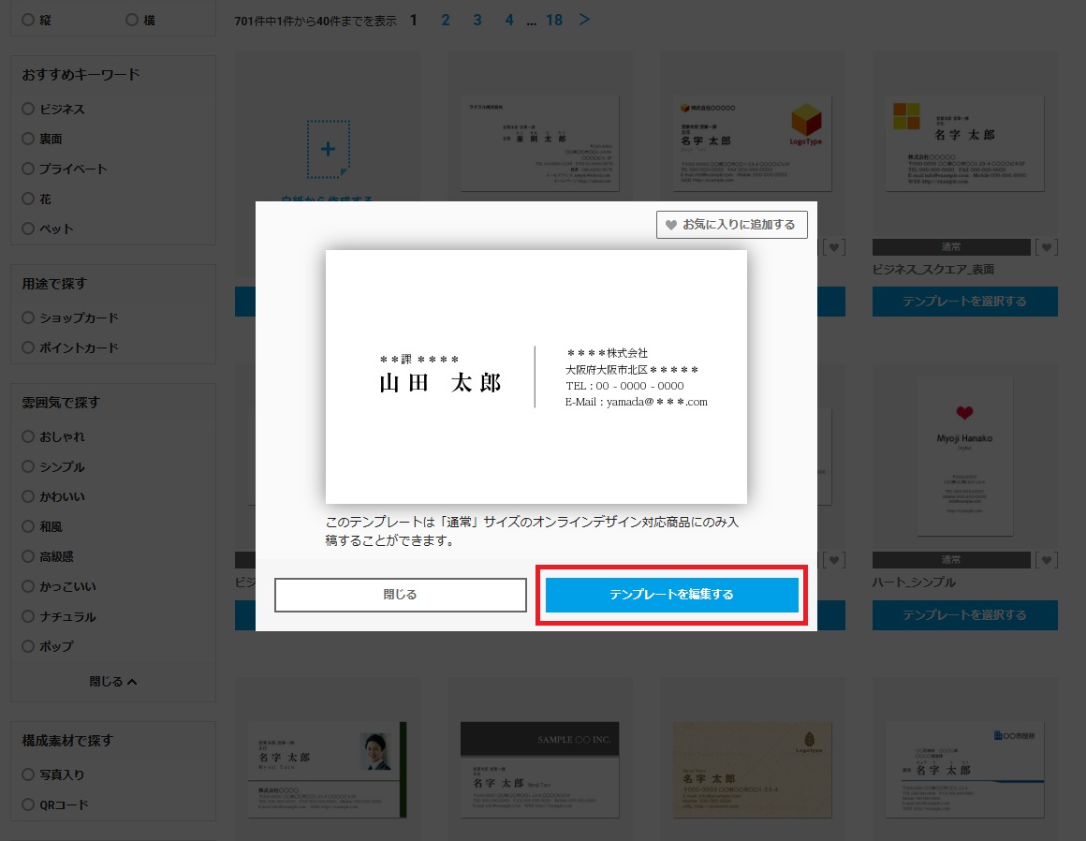Go to results page 18
The width and height of the screenshot is (1086, 841).
[554, 20]
